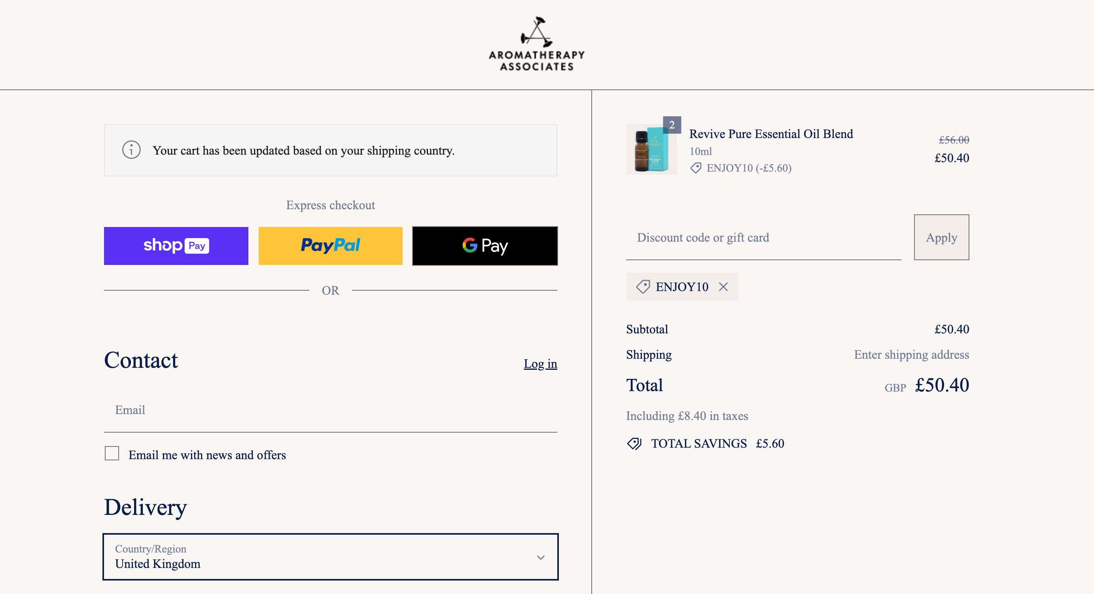
Task: Focus the Email input field
Action: [x=330, y=410]
